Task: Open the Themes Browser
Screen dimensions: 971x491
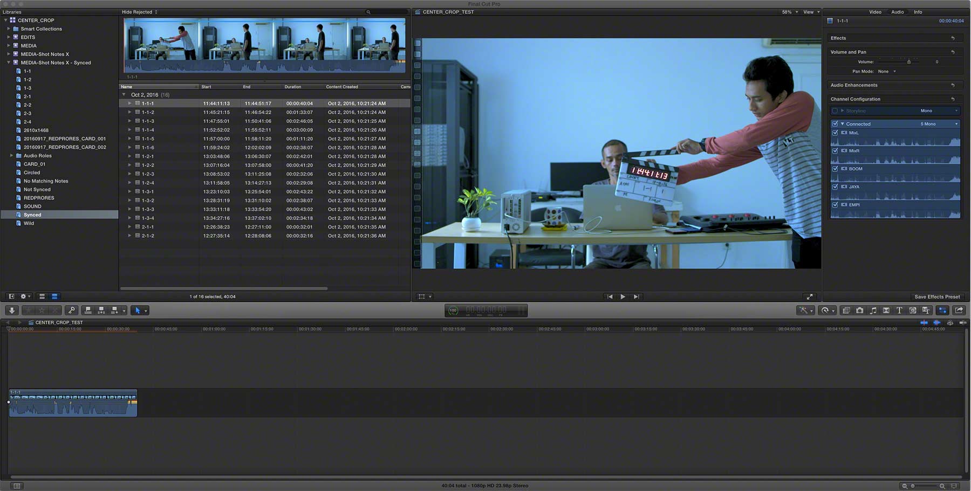Action: [926, 310]
